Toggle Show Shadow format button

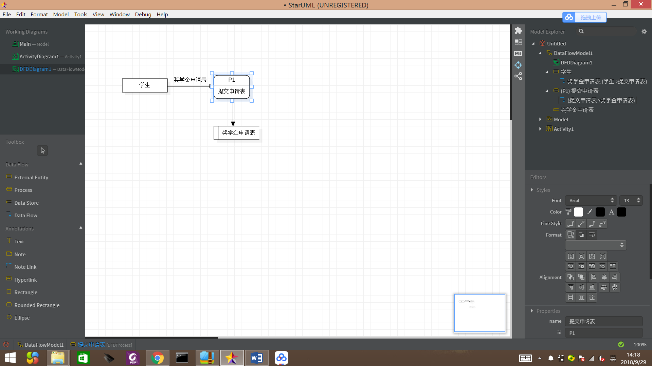tap(581, 235)
